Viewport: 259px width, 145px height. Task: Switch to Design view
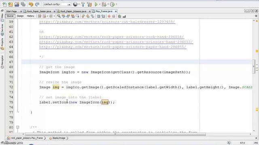pyautogui.click(x=20, y=16)
